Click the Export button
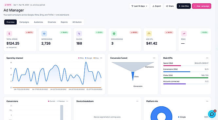This screenshot has width=218, height=120. coord(157,6)
